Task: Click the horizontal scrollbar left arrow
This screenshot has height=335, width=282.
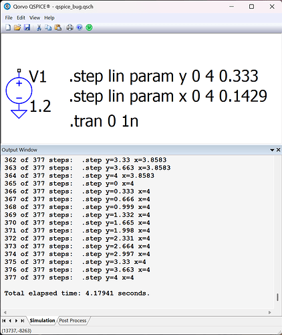Action: [5, 312]
